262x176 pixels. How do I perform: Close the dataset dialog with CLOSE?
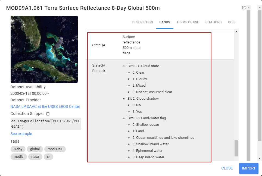click(x=227, y=168)
